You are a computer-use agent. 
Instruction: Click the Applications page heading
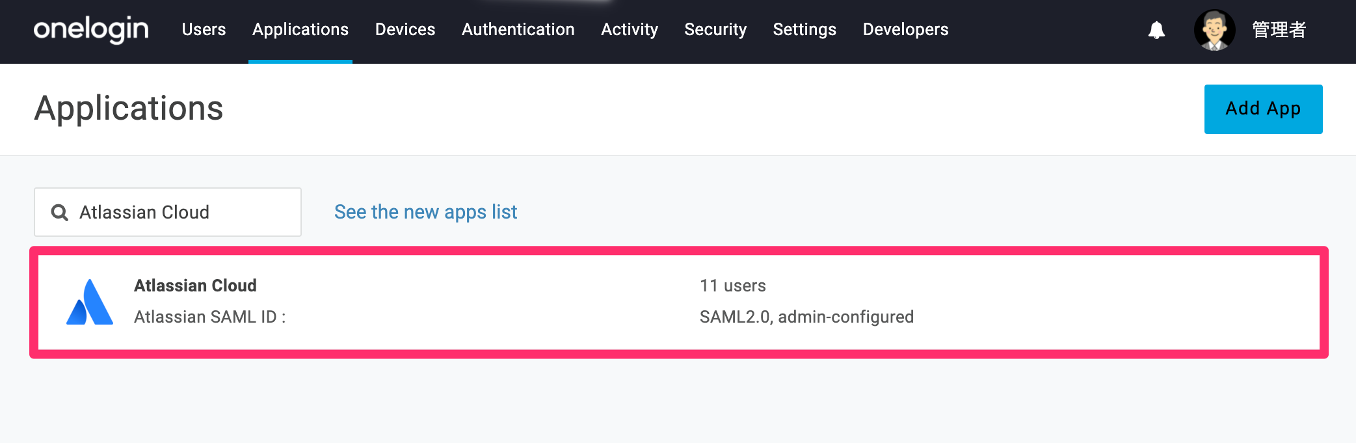(129, 109)
